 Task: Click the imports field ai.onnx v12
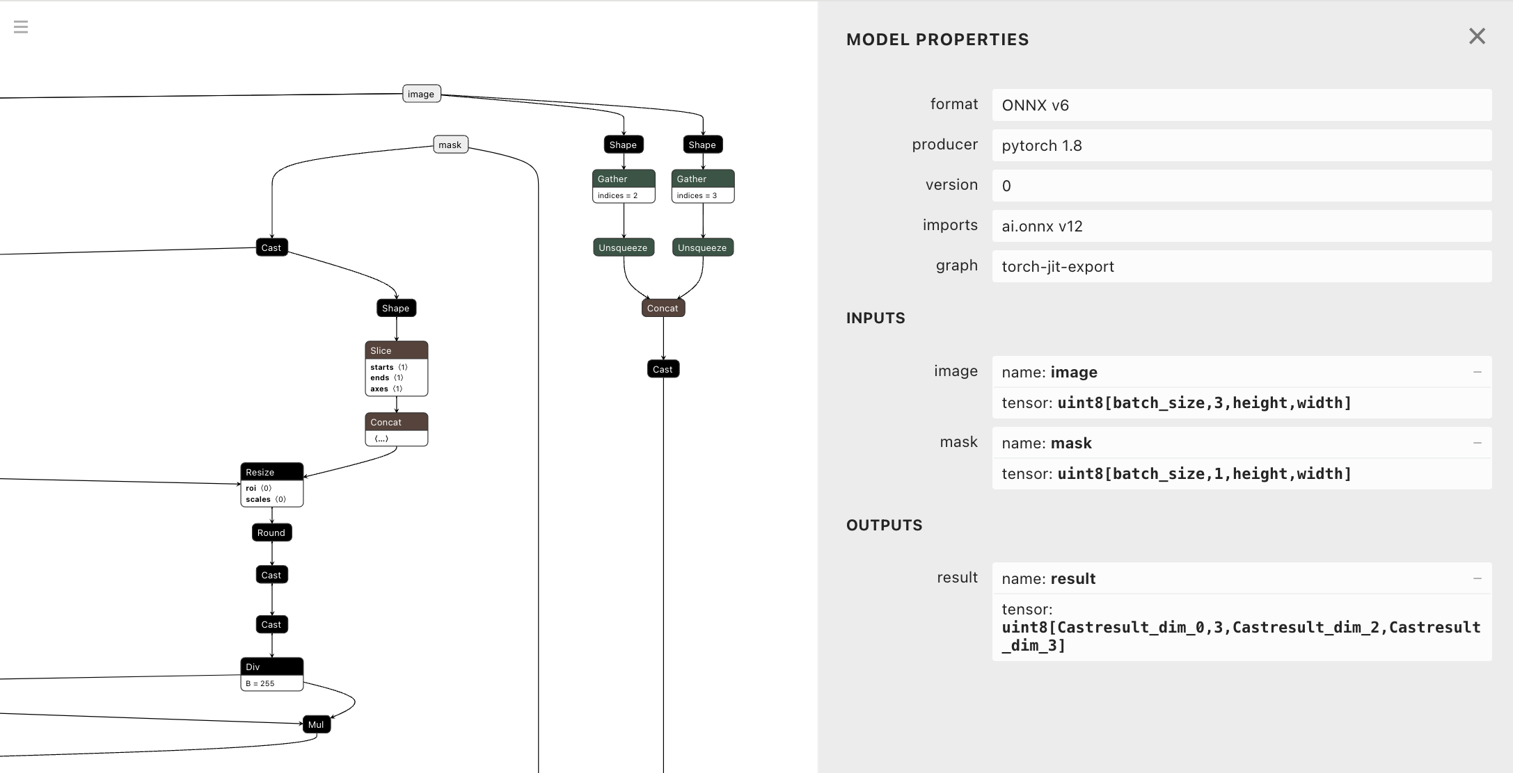pyautogui.click(x=1242, y=226)
